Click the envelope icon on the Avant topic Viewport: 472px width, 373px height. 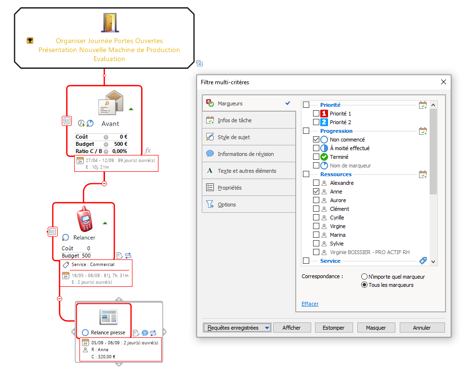[111, 103]
